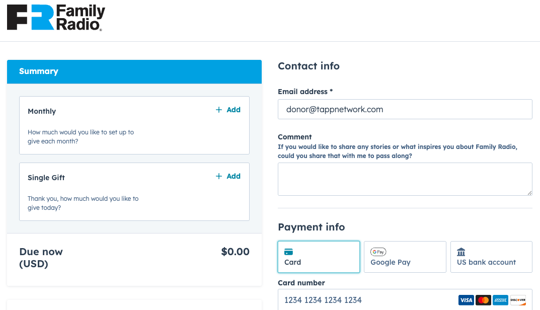Click the Family Radio logo
The image size is (540, 310).
[x=56, y=18]
